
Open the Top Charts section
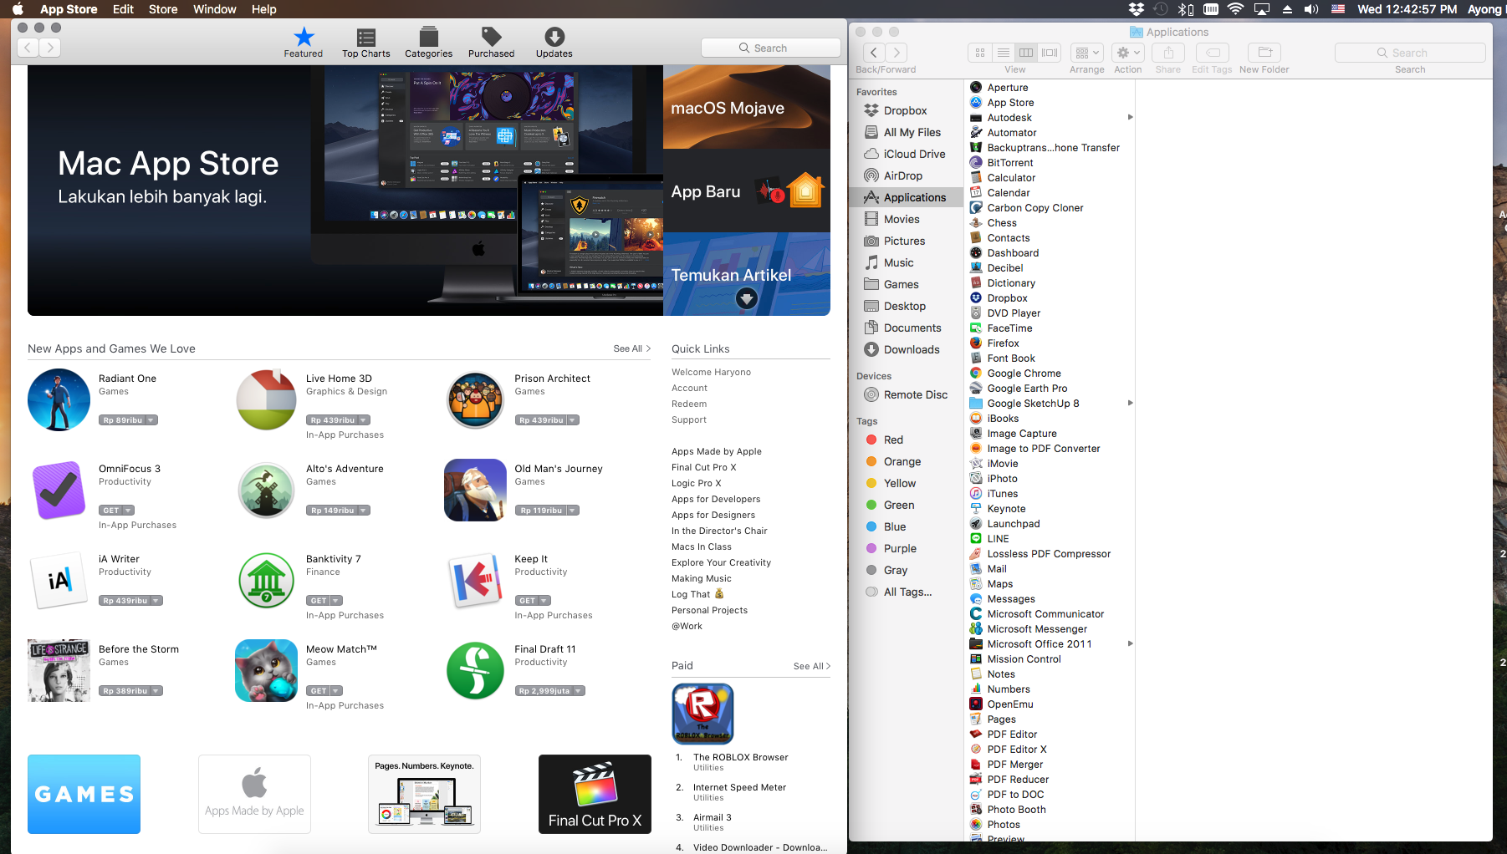[x=365, y=43]
